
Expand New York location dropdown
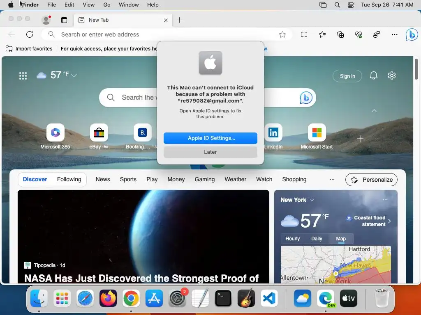312,200
